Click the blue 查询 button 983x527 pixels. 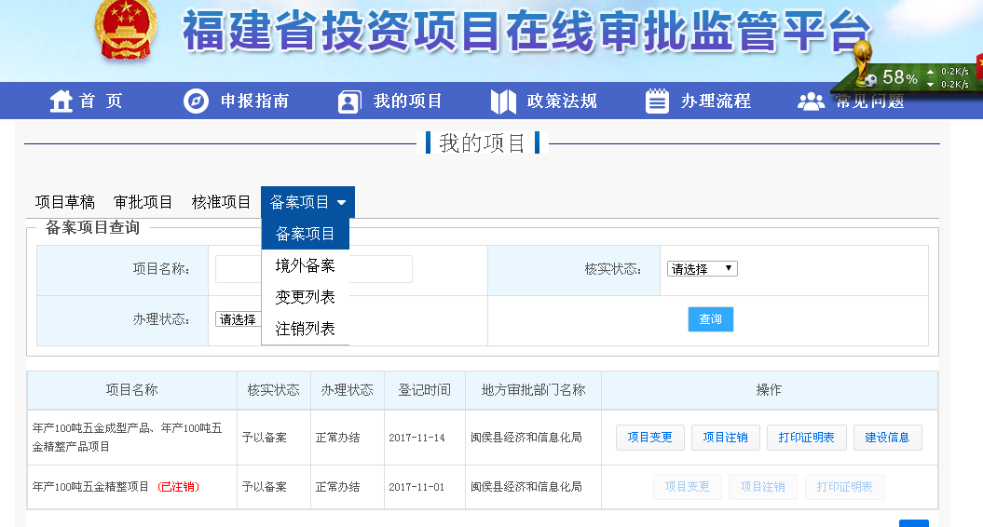click(x=710, y=319)
